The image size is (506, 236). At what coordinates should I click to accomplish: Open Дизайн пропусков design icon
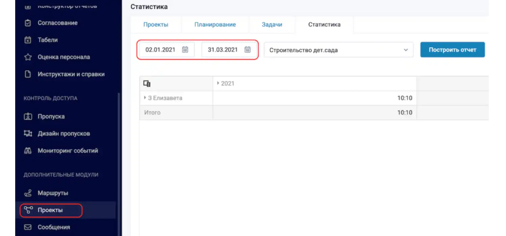pos(28,134)
